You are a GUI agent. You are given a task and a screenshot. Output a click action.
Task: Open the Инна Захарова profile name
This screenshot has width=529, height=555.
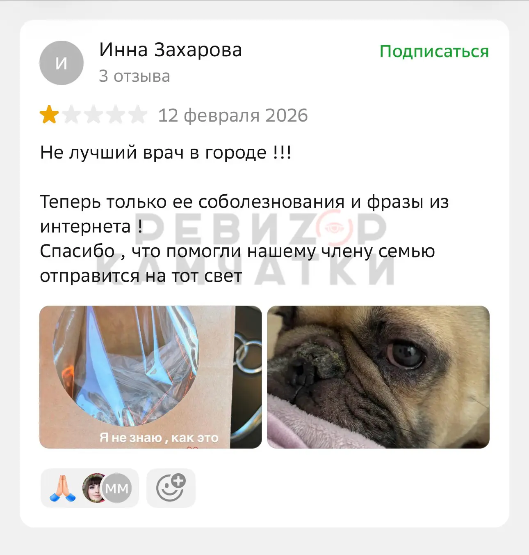[171, 50]
